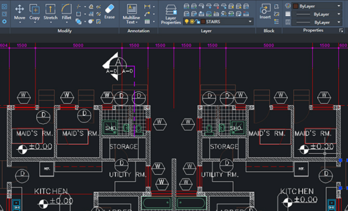This screenshot has height=211, width=348.
Task: Open the Properties panel dialog launcher arrow
Action: [341, 30]
